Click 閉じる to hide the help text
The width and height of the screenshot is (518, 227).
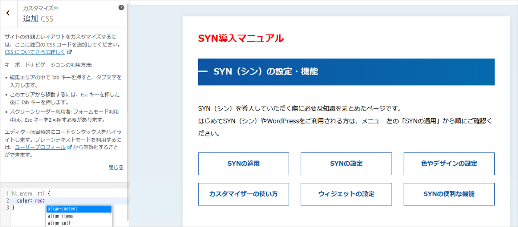tap(116, 167)
